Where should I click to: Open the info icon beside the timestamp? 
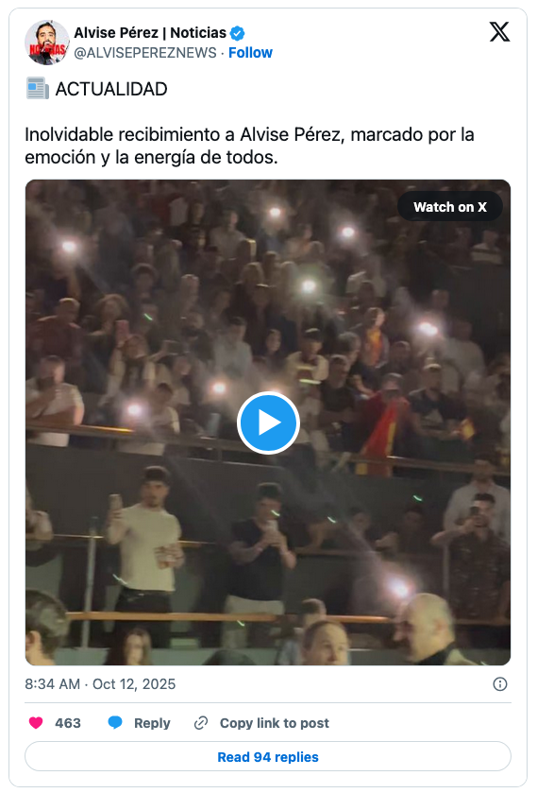point(499,684)
